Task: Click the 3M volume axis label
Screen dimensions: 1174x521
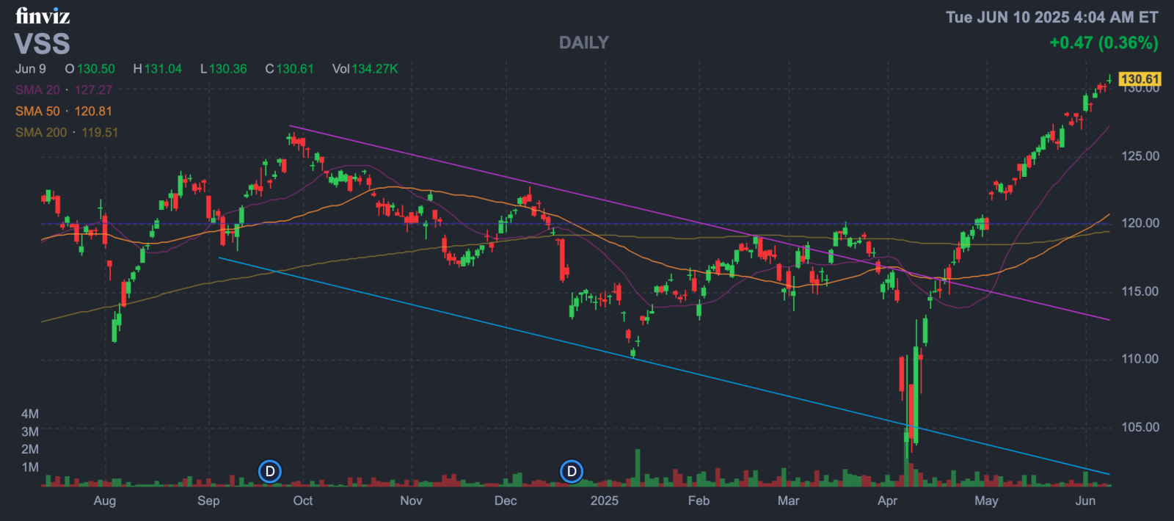Action: (x=30, y=431)
